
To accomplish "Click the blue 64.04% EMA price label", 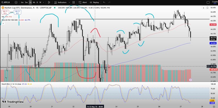I will [213, 43].
